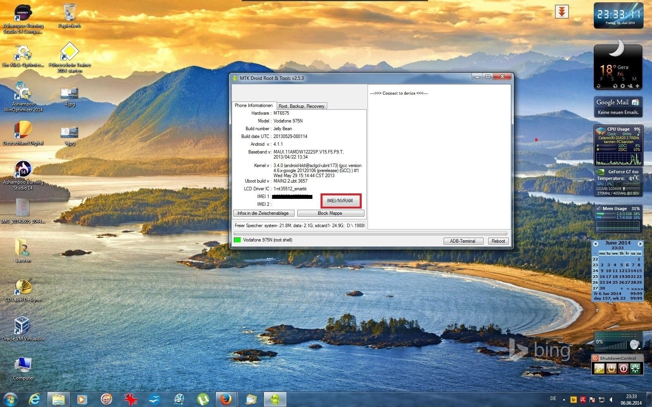Switch to Firefox in taskbar
This screenshot has height=407, width=652.
tap(226, 399)
